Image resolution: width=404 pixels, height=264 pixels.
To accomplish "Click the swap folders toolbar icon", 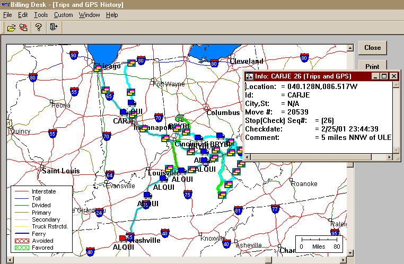I will click(x=23, y=28).
